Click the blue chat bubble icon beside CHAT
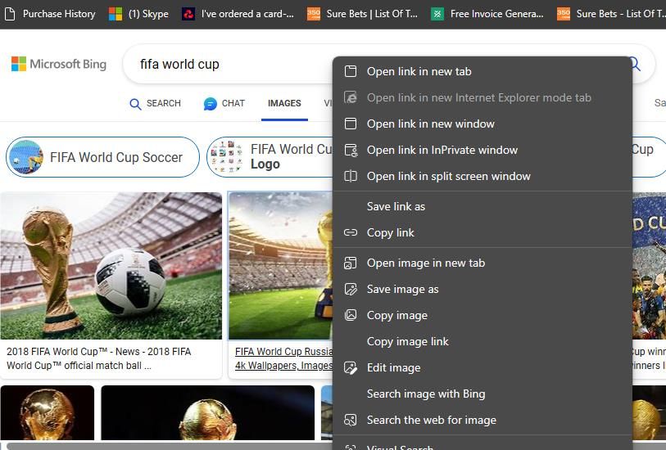The width and height of the screenshot is (666, 450). click(211, 103)
